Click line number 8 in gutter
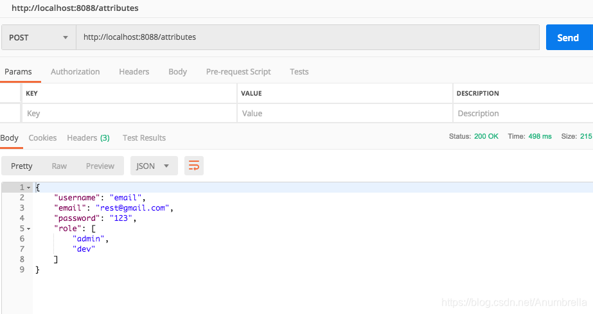This screenshot has width=593, height=314. (22, 259)
